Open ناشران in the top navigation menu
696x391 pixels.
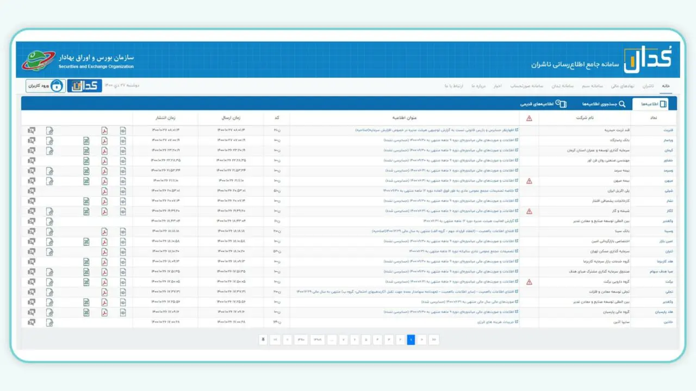[648, 86]
